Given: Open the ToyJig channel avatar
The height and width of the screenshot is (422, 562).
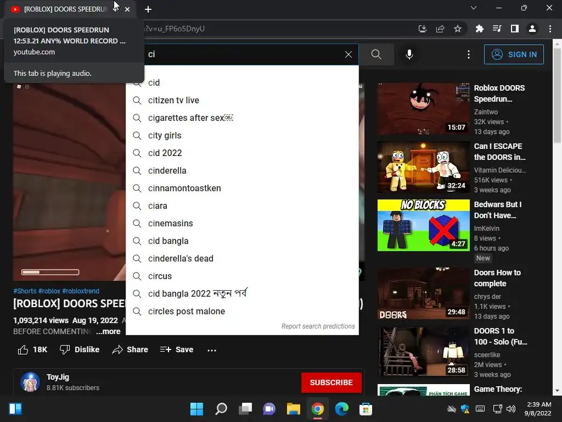Looking at the screenshot, I should [30, 382].
